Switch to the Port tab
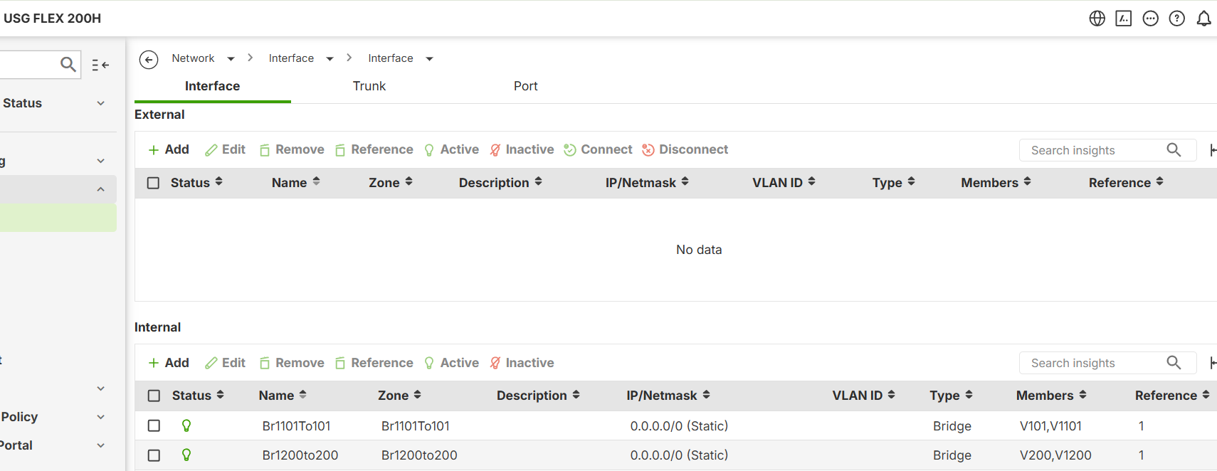Image resolution: width=1217 pixels, height=471 pixels. (x=526, y=86)
